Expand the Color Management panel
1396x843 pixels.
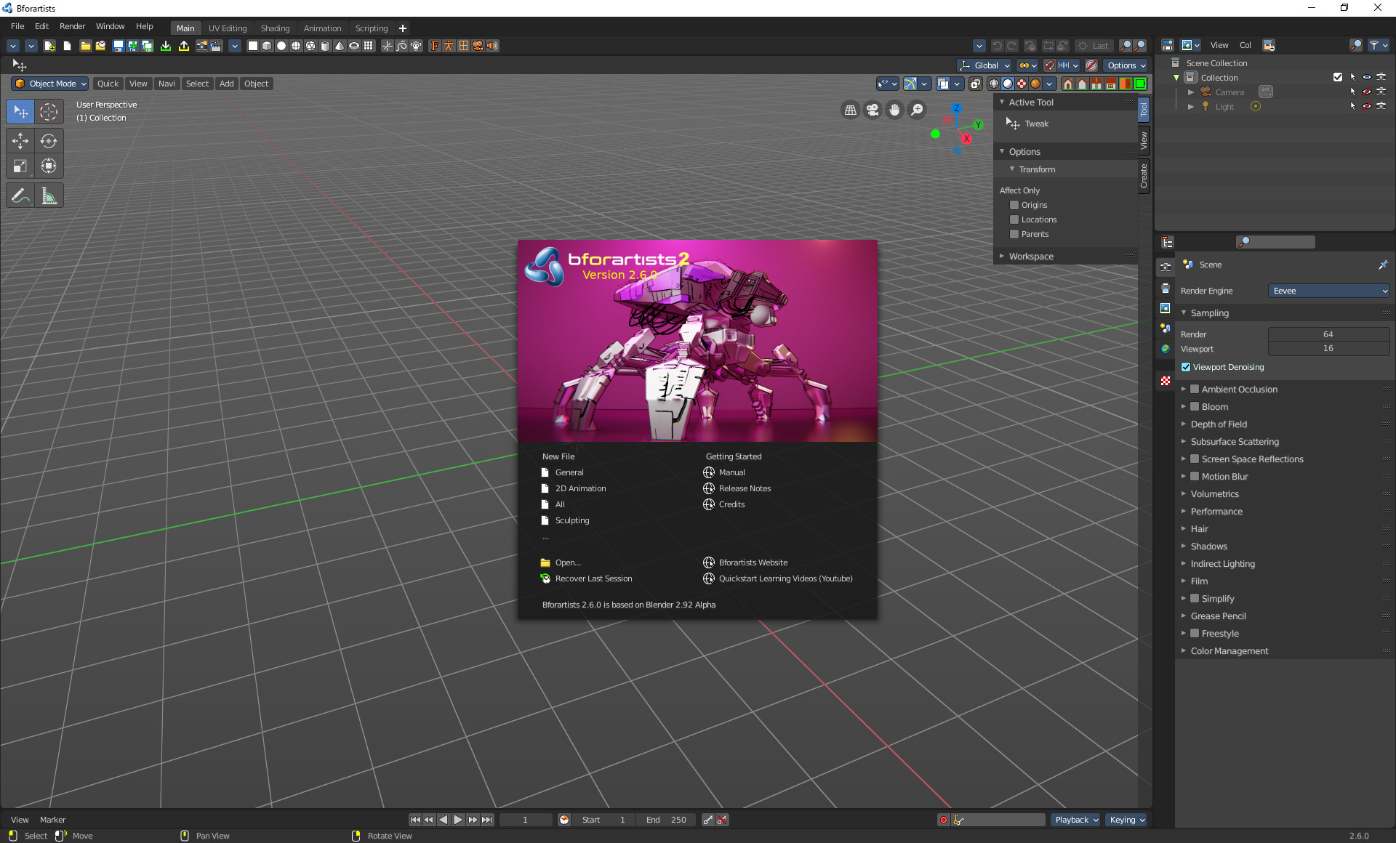(1229, 651)
